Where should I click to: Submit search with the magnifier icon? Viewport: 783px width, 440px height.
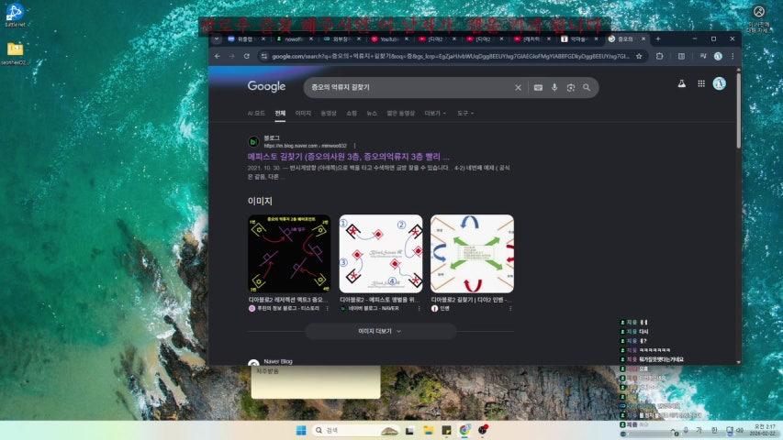587,87
